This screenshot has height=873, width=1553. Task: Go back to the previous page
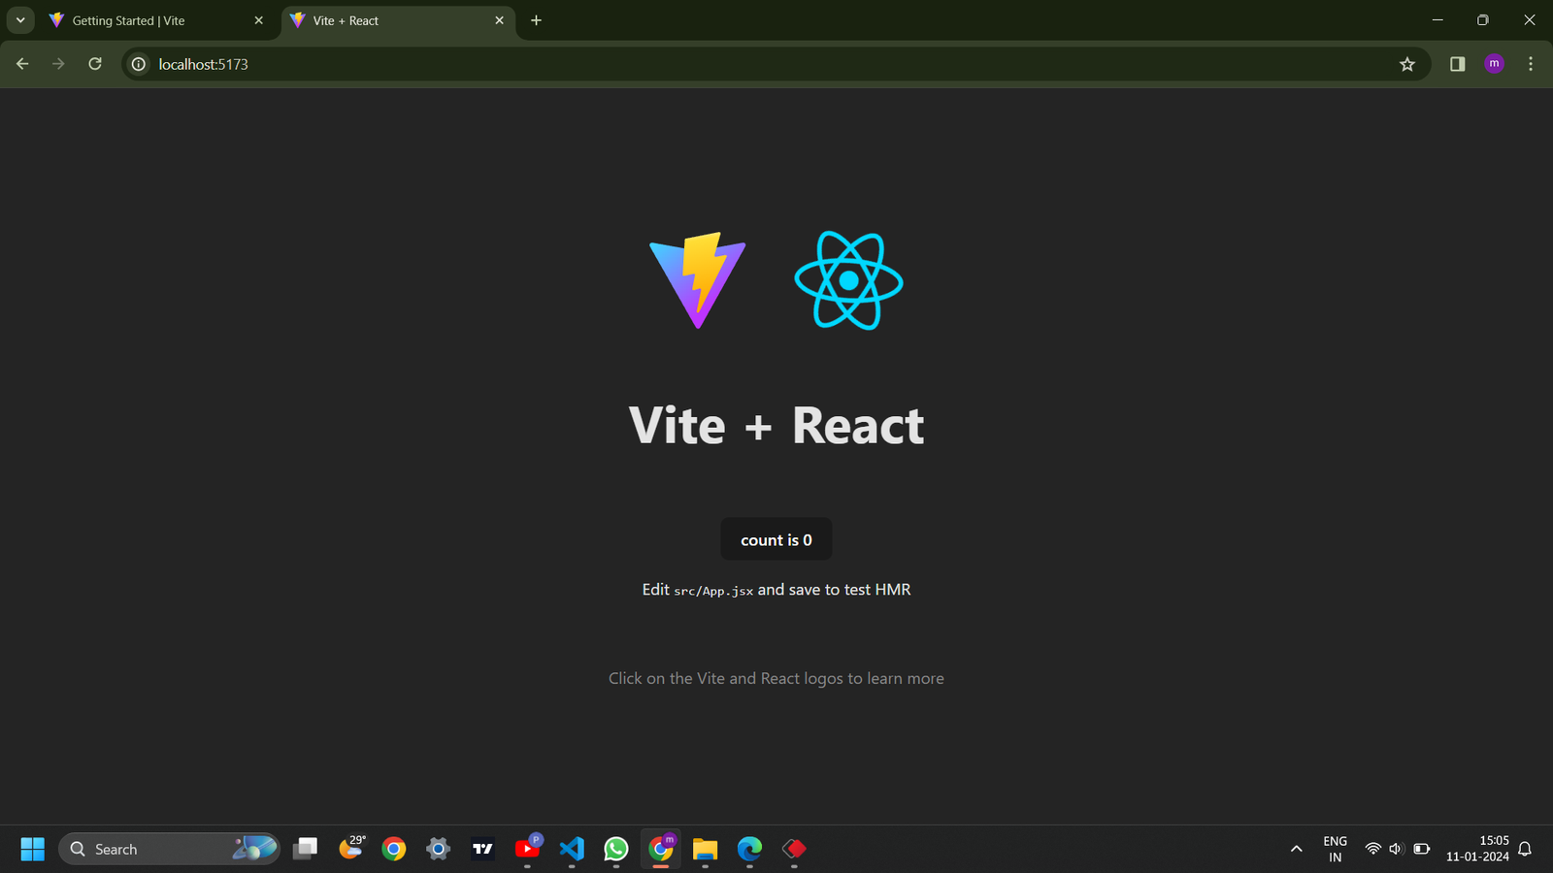click(x=22, y=64)
